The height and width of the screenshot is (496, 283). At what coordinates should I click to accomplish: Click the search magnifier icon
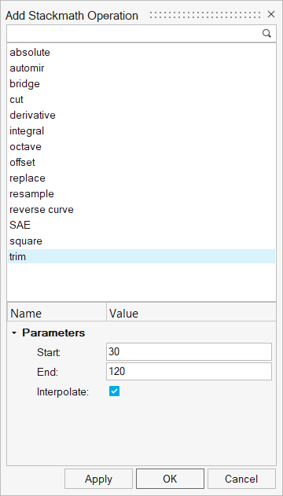[x=266, y=34]
